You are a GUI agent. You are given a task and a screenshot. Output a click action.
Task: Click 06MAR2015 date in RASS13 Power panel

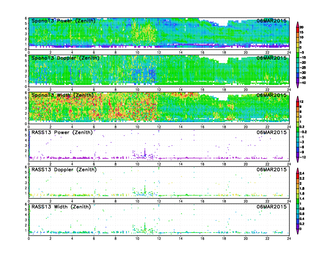pos(272,132)
